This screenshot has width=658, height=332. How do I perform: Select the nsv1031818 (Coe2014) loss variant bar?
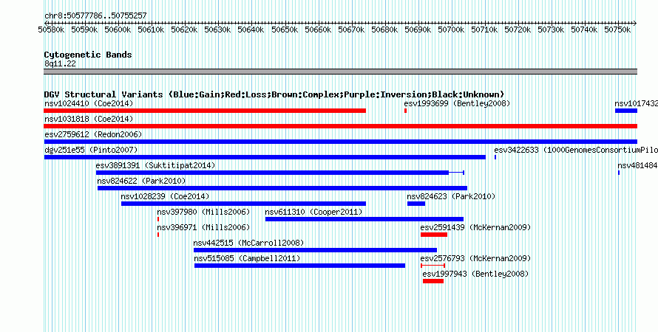pos(340,126)
